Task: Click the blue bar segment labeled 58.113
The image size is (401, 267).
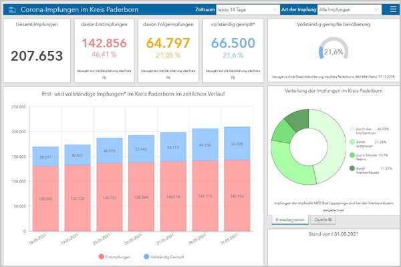Action: coord(173,147)
